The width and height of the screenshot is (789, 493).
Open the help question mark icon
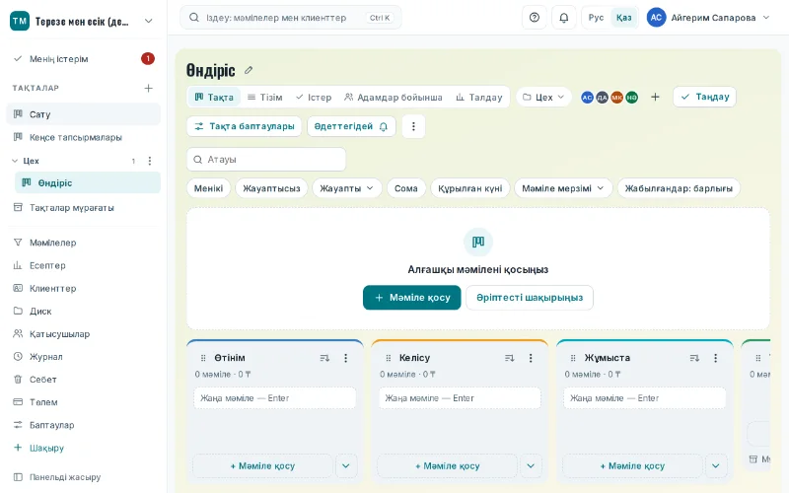(535, 18)
